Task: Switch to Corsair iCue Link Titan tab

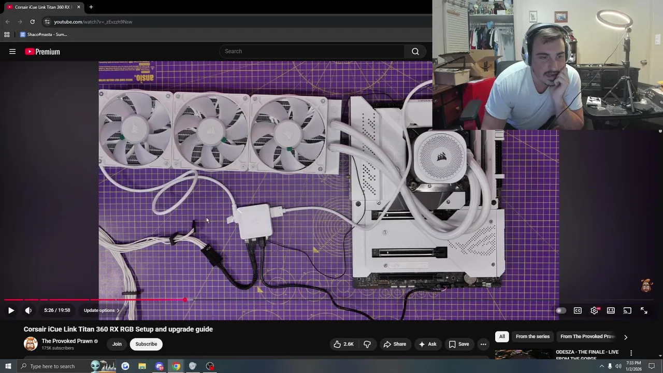Action: [x=42, y=7]
